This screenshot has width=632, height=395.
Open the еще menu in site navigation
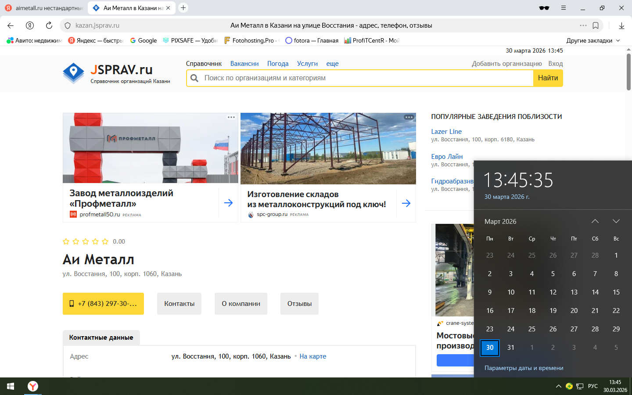(x=332, y=64)
